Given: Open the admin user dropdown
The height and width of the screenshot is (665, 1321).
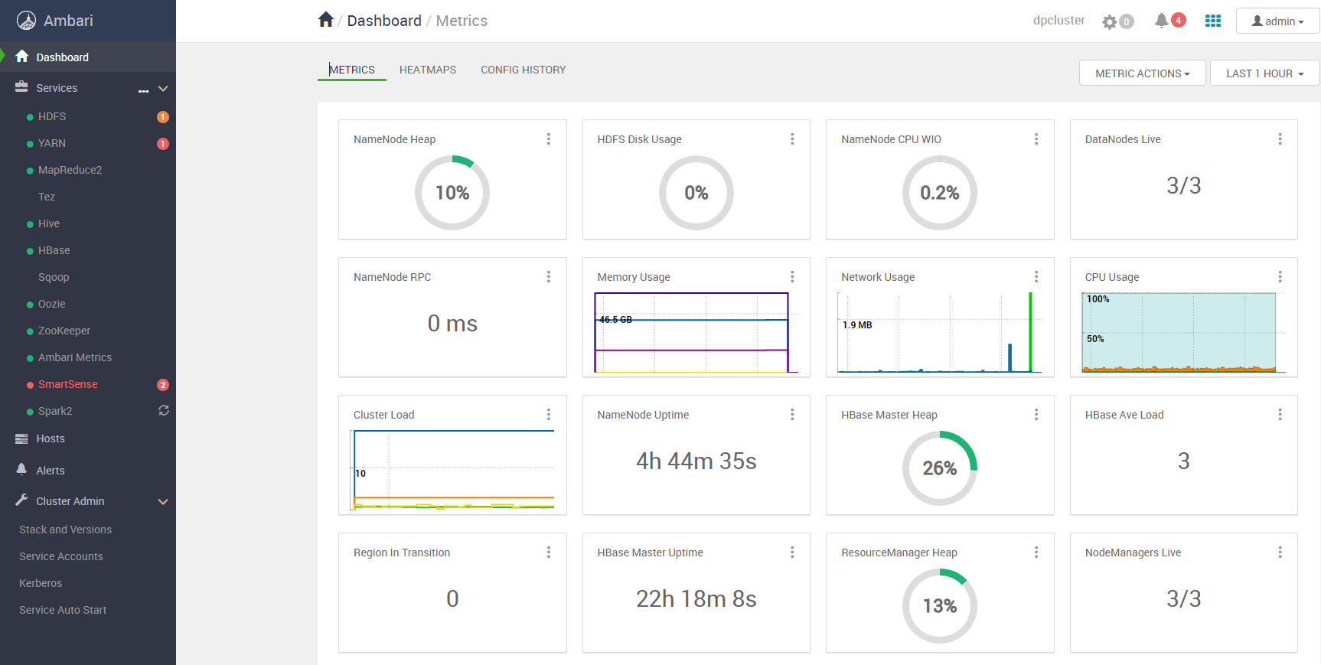Looking at the screenshot, I should click(1278, 21).
